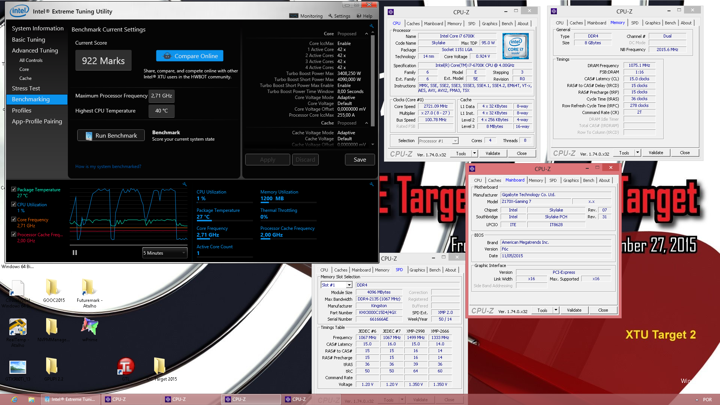The height and width of the screenshot is (405, 720).
Task: Open Target 2015 desktop folder
Action: point(161,369)
